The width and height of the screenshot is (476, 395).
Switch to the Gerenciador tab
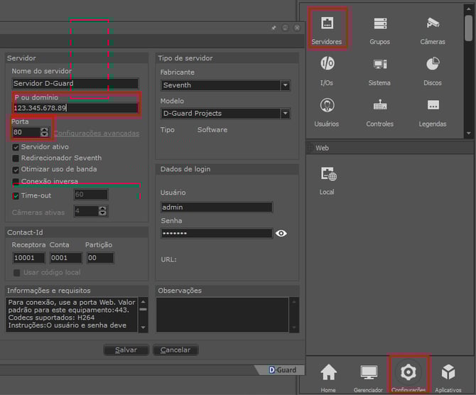pos(368,377)
